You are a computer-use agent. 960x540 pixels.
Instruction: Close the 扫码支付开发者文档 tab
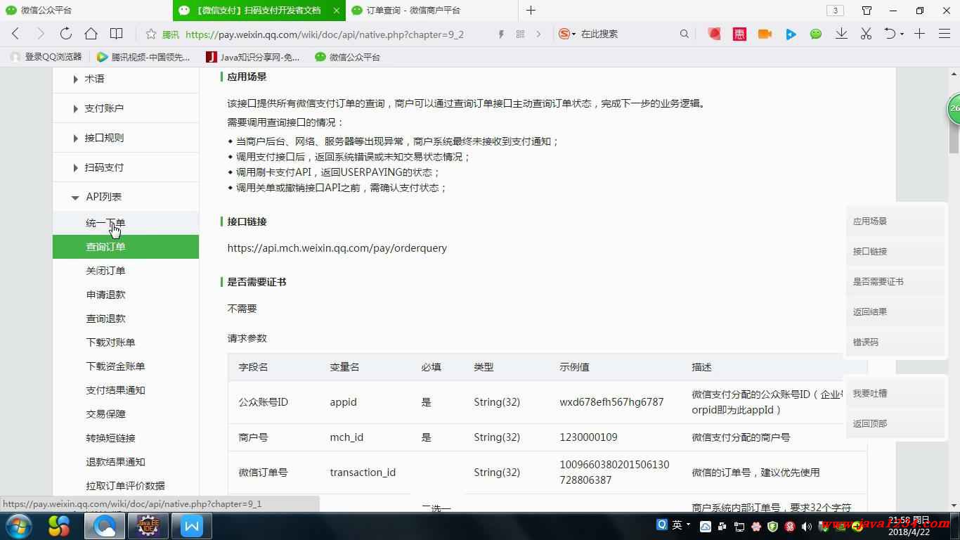[337, 11]
